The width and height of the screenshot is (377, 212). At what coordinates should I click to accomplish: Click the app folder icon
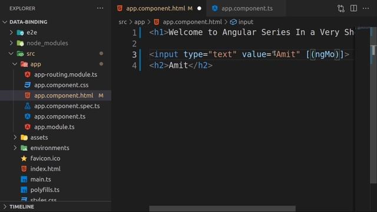(24, 64)
